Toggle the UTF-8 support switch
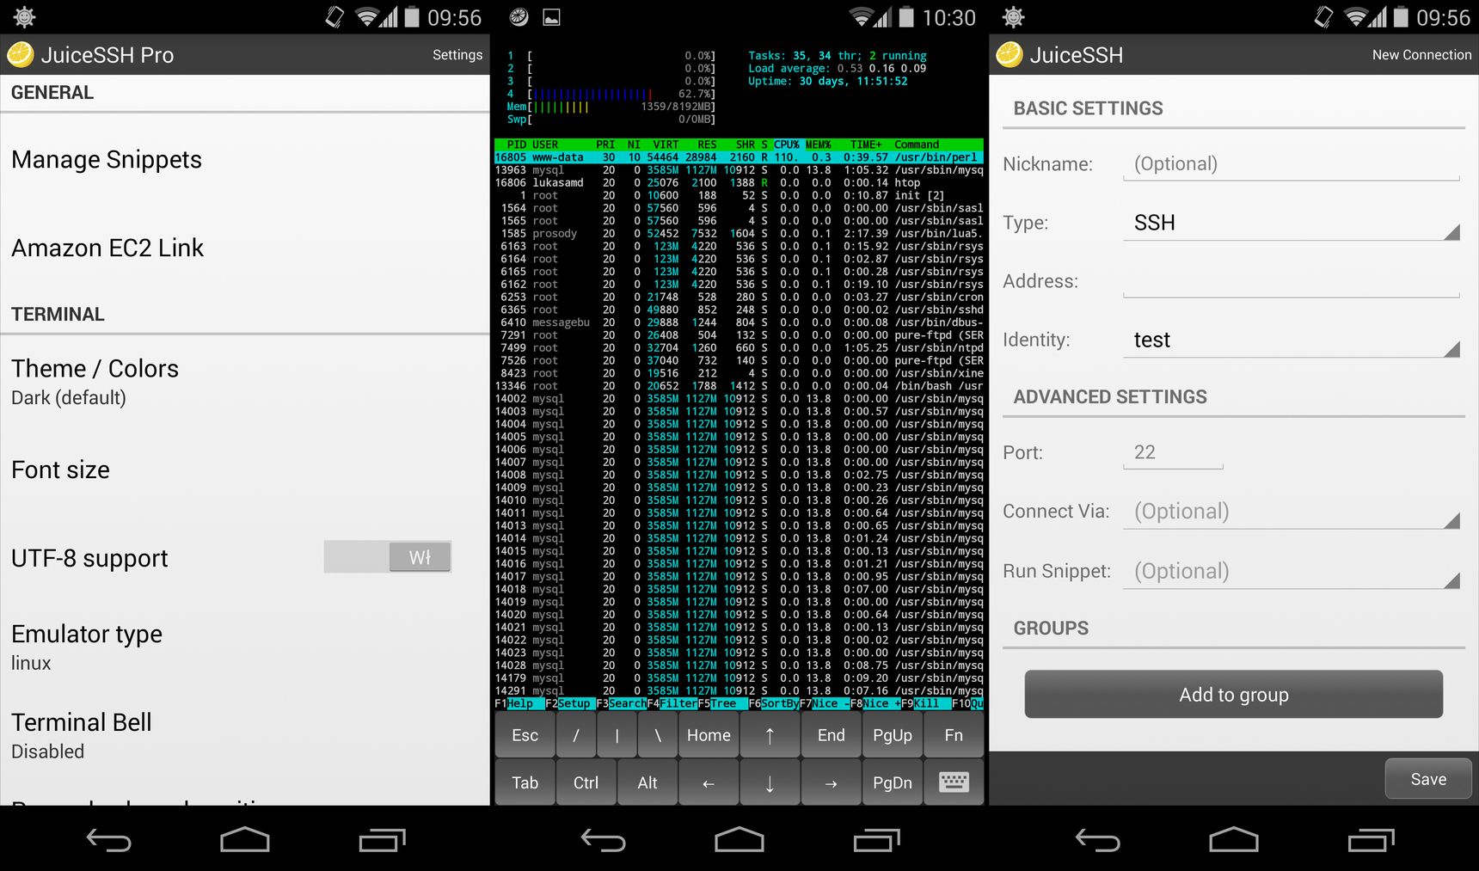Viewport: 1479px width, 871px height. click(x=388, y=557)
